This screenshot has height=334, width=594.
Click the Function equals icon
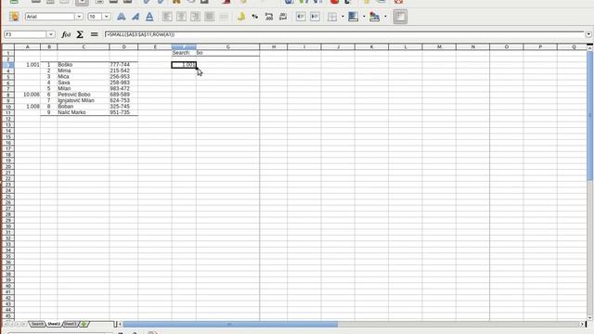[94, 34]
